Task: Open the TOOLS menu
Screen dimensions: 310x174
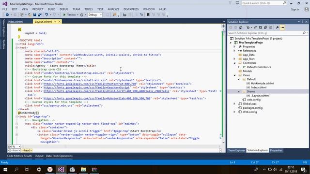Action: tap(89, 9)
